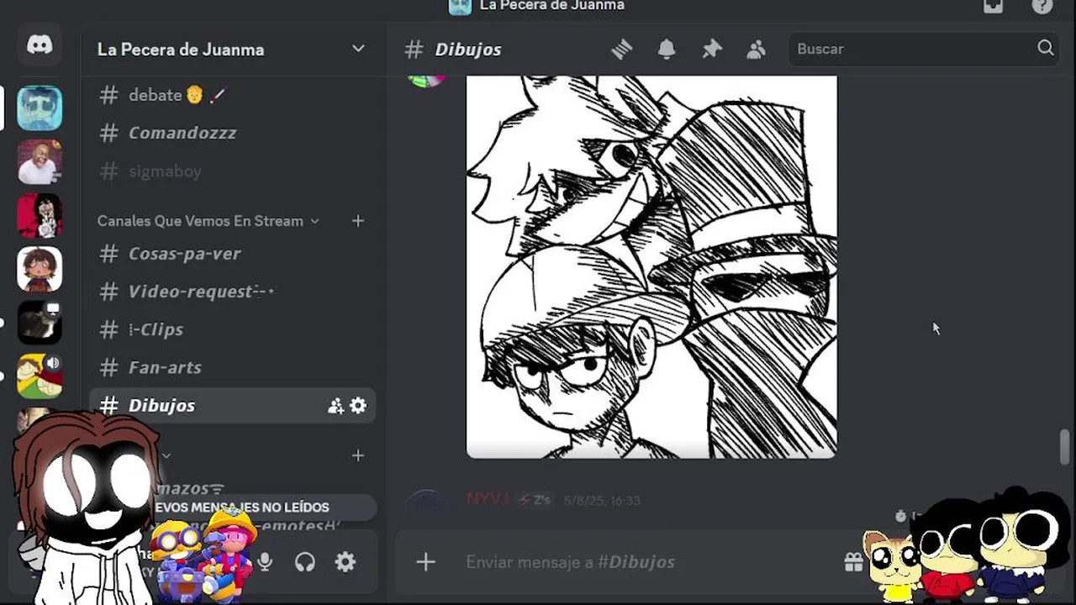Click the attach file plus button
This screenshot has width=1076, height=605.
click(x=426, y=562)
